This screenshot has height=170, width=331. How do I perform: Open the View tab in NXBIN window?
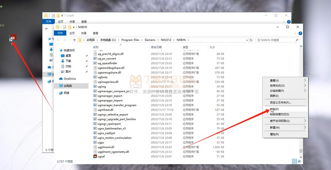pos(95,33)
